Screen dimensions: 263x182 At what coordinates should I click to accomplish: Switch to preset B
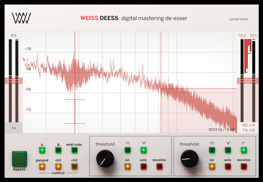point(58,150)
